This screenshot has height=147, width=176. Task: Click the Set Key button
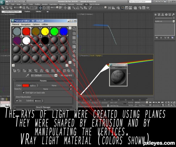pyautogui.click(x=131, y=105)
